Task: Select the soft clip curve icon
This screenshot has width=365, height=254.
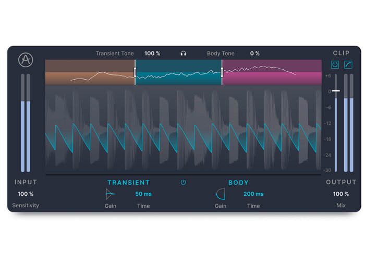Action: [x=348, y=65]
